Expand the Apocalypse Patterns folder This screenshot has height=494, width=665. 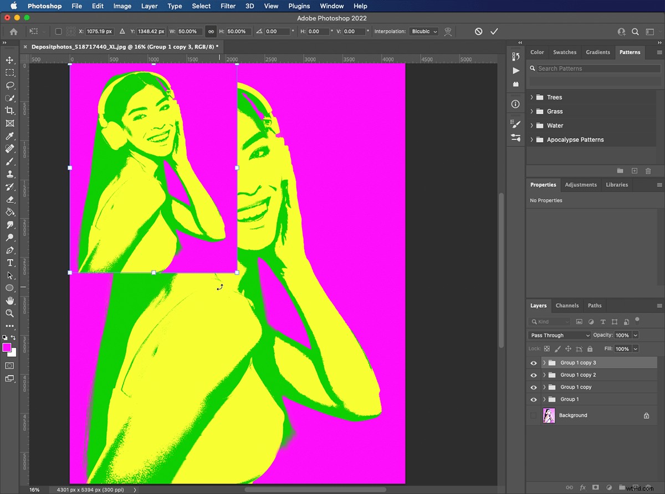pyautogui.click(x=531, y=140)
